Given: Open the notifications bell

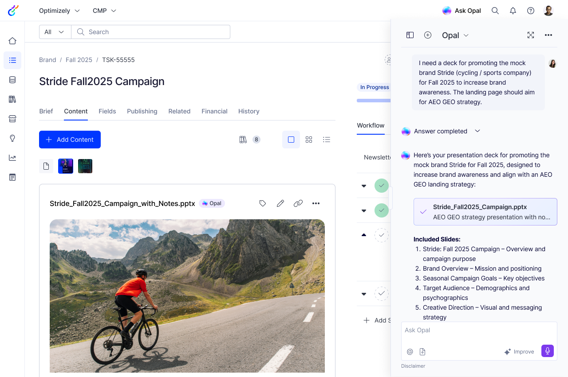Looking at the screenshot, I should (513, 11).
